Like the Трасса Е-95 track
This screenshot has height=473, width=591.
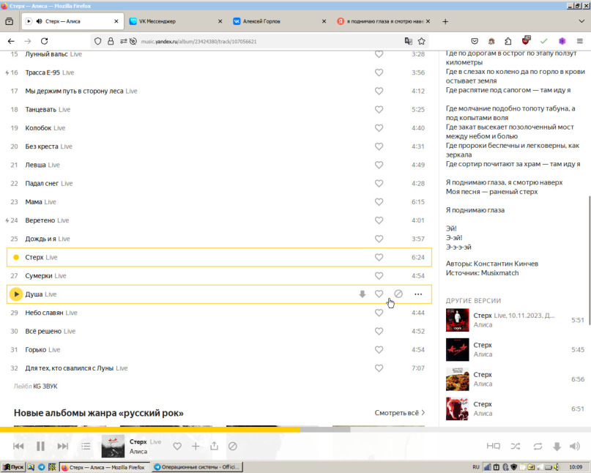[x=379, y=72]
